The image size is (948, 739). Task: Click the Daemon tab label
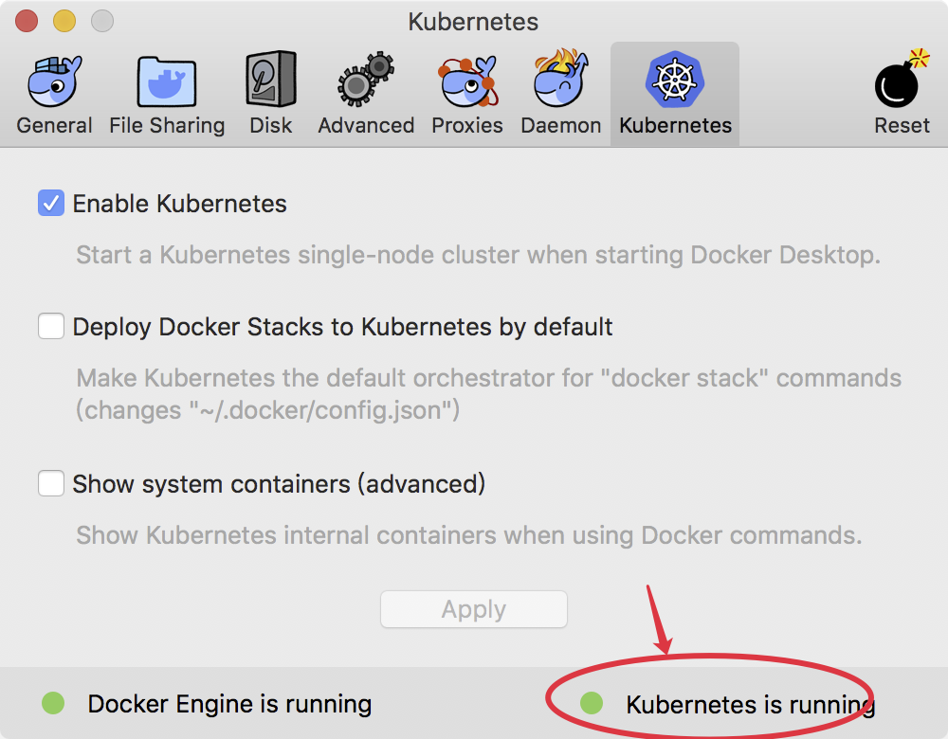[x=560, y=125]
